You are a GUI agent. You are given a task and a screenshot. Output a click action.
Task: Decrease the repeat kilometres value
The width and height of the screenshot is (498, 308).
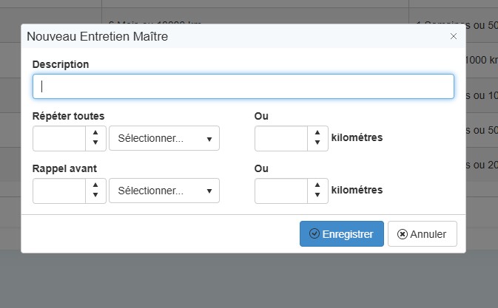point(317,143)
